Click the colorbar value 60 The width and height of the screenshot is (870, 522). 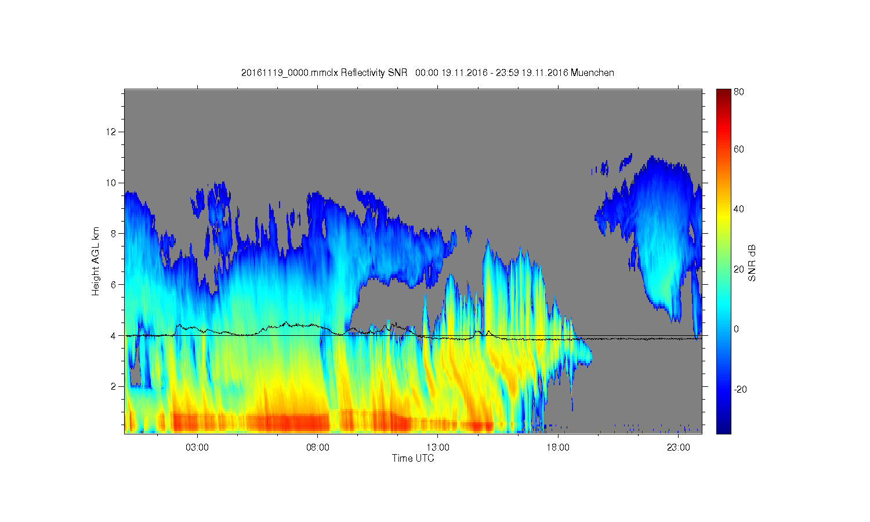pos(739,150)
